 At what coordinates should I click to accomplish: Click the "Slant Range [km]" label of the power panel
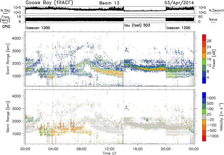8,59
